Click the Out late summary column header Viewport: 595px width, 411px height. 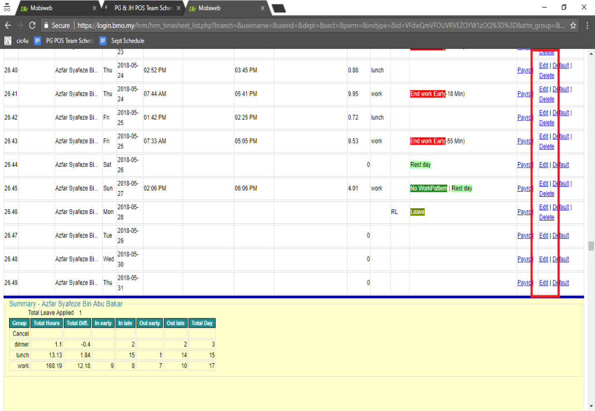(x=176, y=323)
